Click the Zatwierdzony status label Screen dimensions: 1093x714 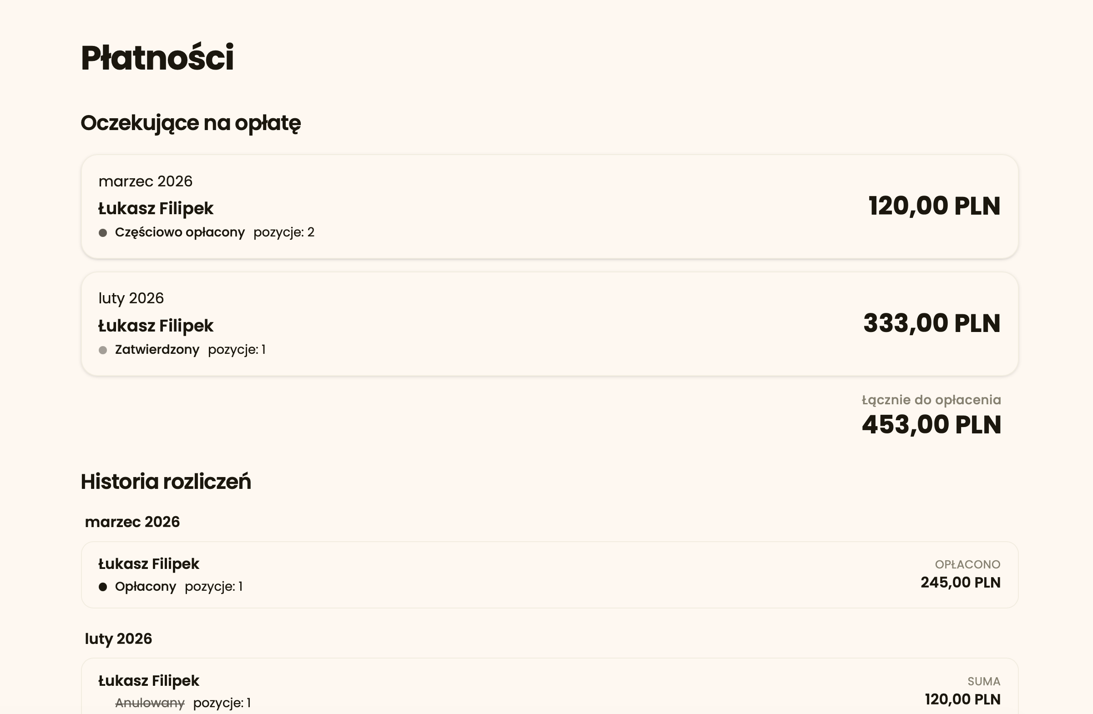point(157,350)
